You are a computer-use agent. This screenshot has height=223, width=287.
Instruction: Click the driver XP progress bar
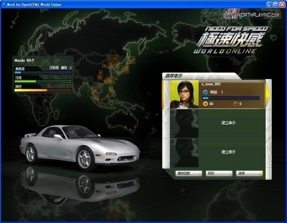tap(231, 98)
